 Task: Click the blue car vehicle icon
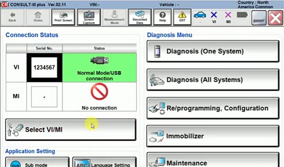point(200,15)
